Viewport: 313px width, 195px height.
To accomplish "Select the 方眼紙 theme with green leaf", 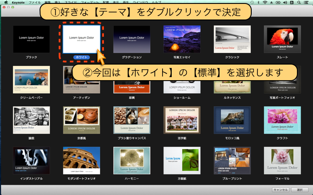I will tap(182, 161).
